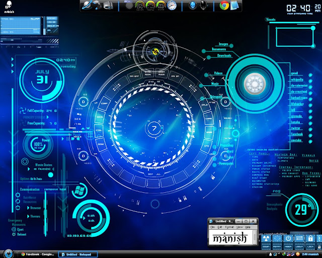Open the RAM gauge in top dock
322x258 pixels.
tap(161, 6)
